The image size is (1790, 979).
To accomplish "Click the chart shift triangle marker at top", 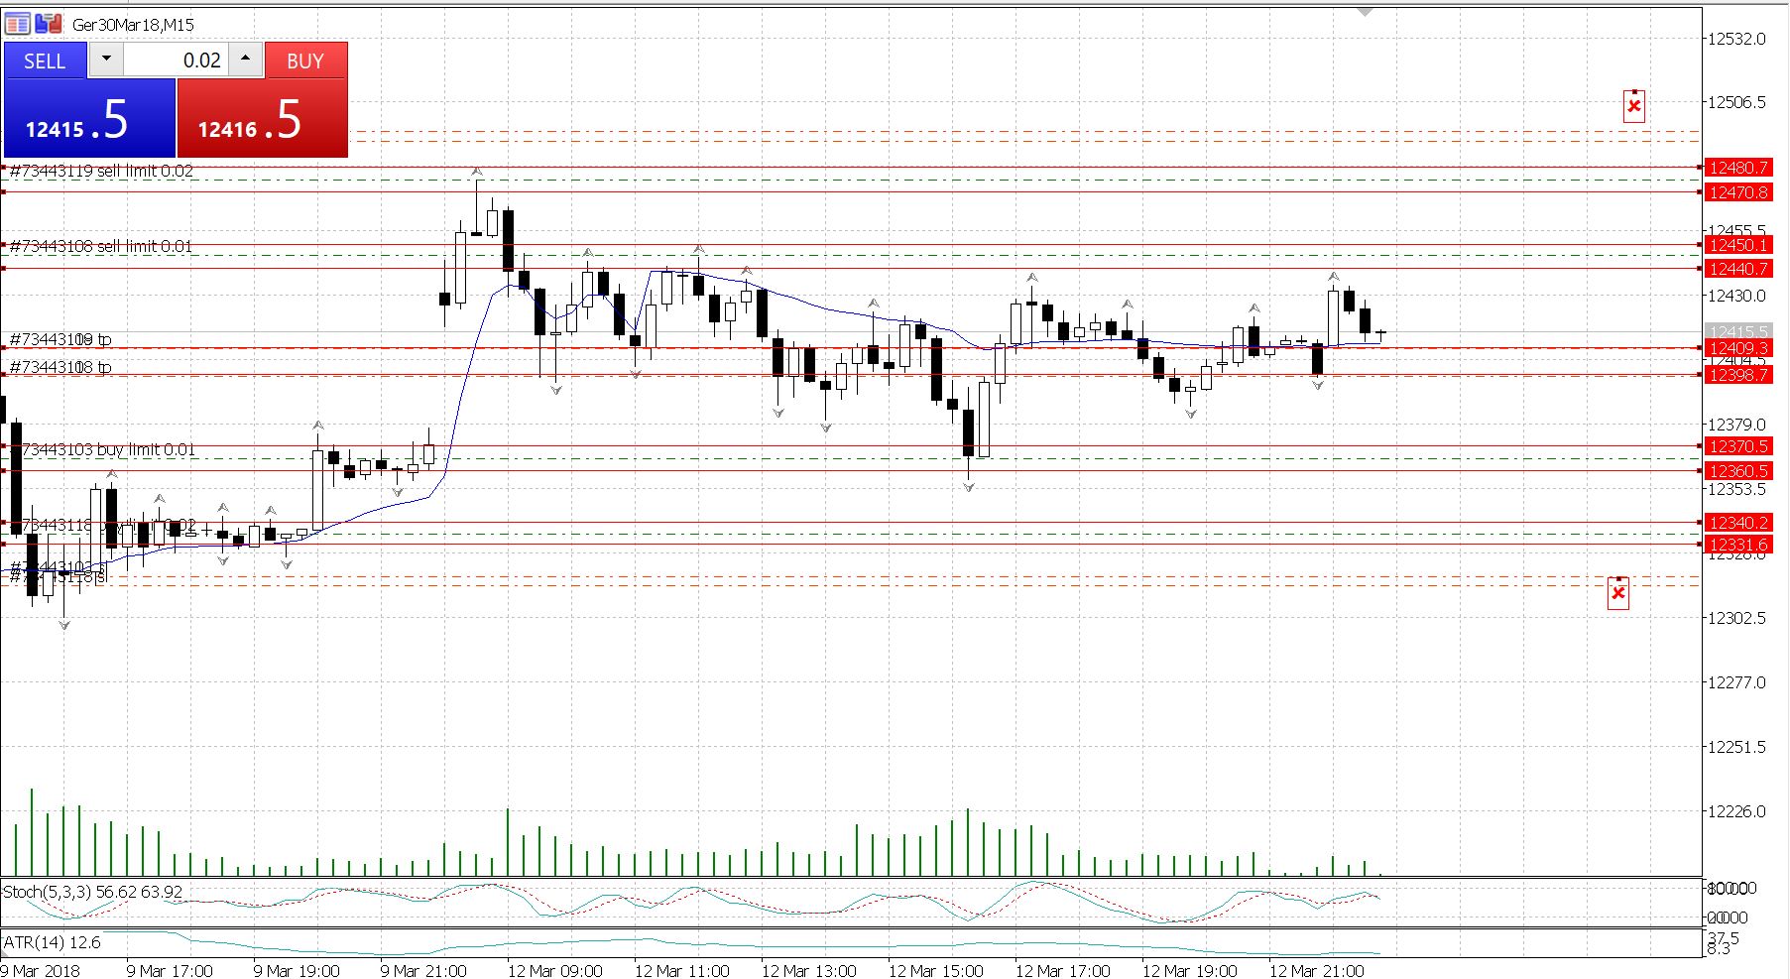I will point(1366,12).
